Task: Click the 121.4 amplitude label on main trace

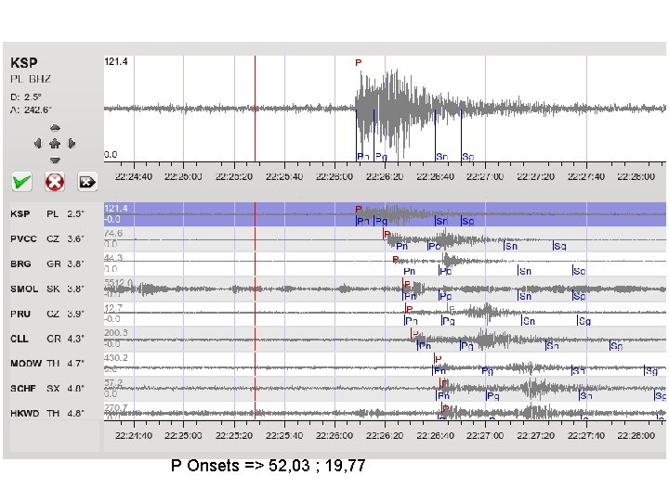Action: 116,62
